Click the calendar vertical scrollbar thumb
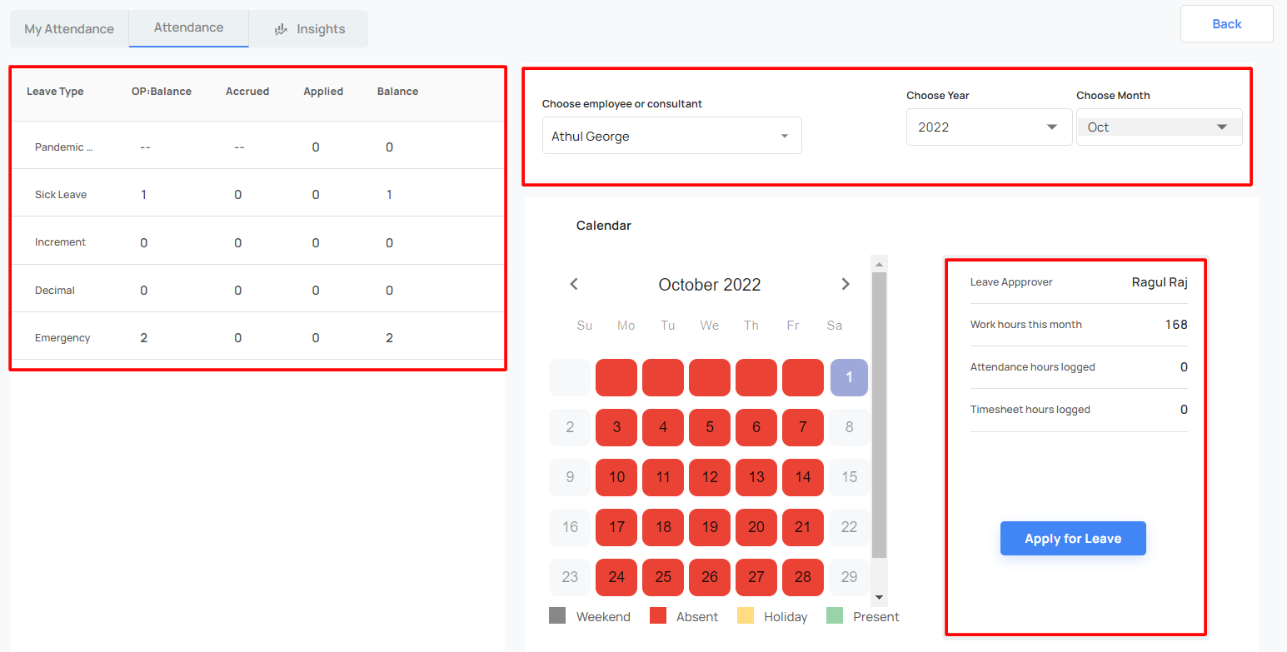Screen dimensions: 1287x652 coord(879,415)
